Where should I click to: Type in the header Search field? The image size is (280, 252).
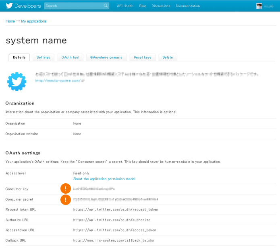coord(73,6)
